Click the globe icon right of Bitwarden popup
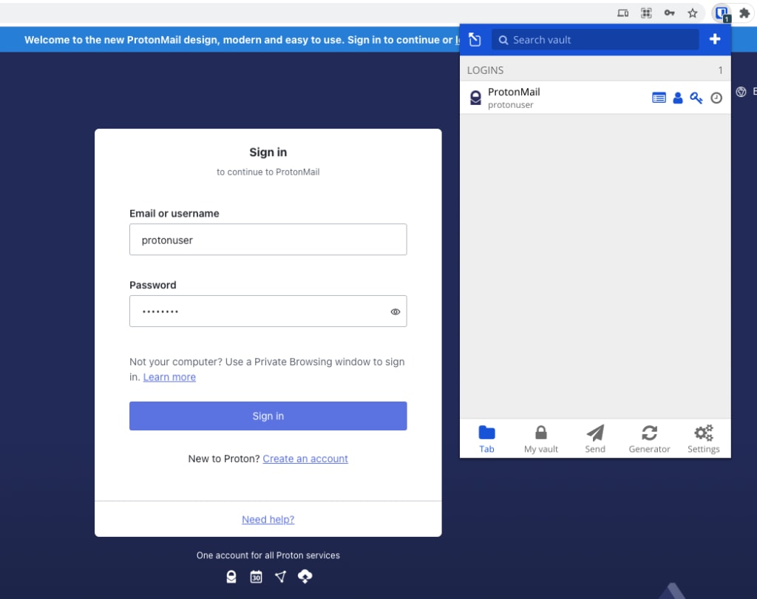 pyautogui.click(x=741, y=92)
